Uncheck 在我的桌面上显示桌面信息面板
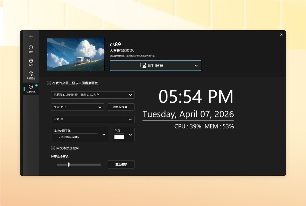This screenshot has width=306, height=206. [x=49, y=83]
